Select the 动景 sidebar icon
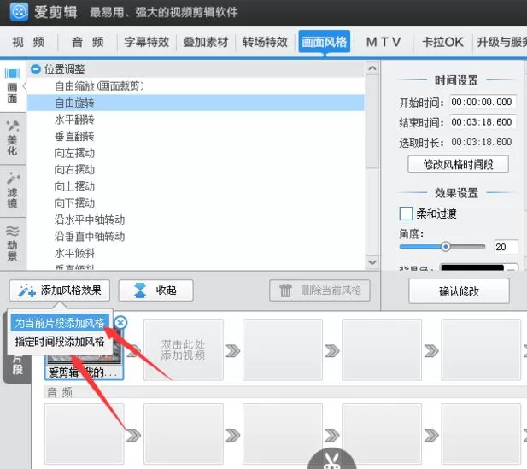This screenshot has width=527, height=469. (x=13, y=243)
